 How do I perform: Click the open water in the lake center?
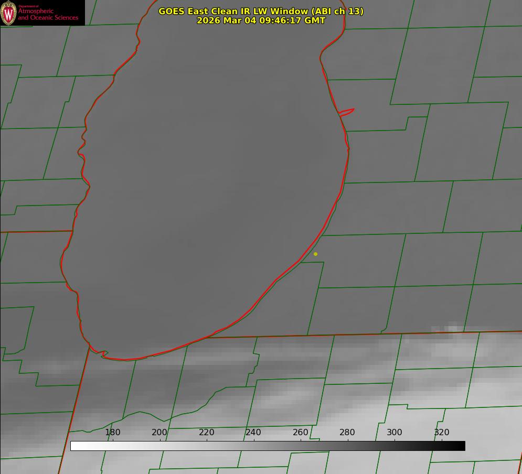tap(210, 184)
